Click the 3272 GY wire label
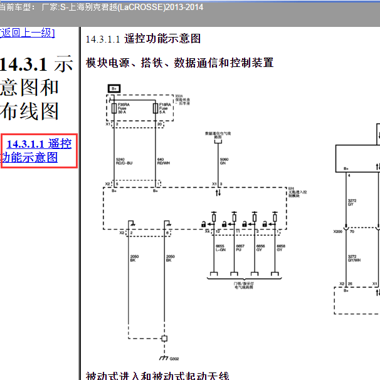Viewport: 380px width, 380px height. [352, 202]
